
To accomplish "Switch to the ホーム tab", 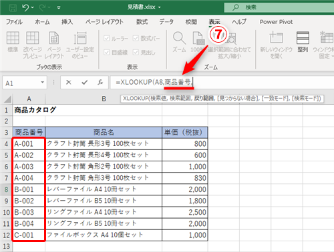I will point(42,22).
